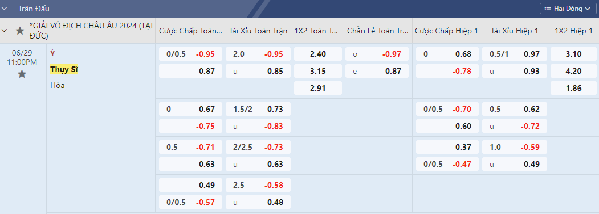Click the Tài Xỉu Toàn Trận column header
599x214 pixels.
click(x=258, y=31)
